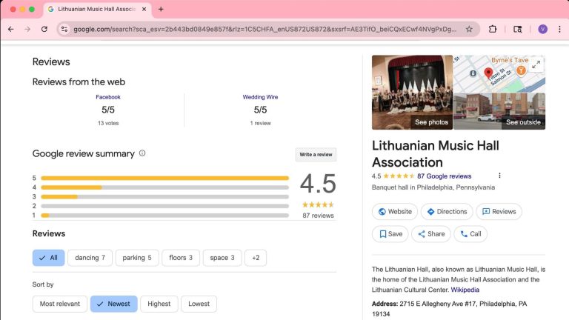The width and height of the screenshot is (569, 320).
Task: Open the 87 Google reviews link
Action: pyautogui.click(x=445, y=176)
